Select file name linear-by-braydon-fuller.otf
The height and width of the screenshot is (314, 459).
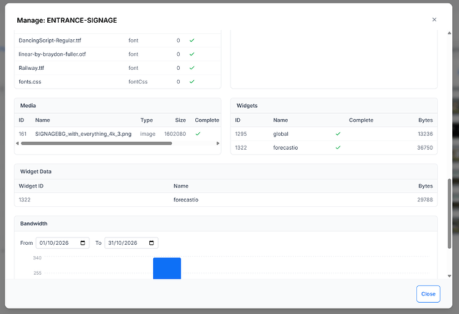pos(52,54)
